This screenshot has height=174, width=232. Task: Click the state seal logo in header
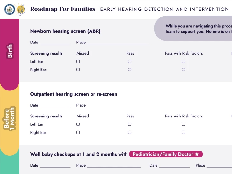coord(10,9)
